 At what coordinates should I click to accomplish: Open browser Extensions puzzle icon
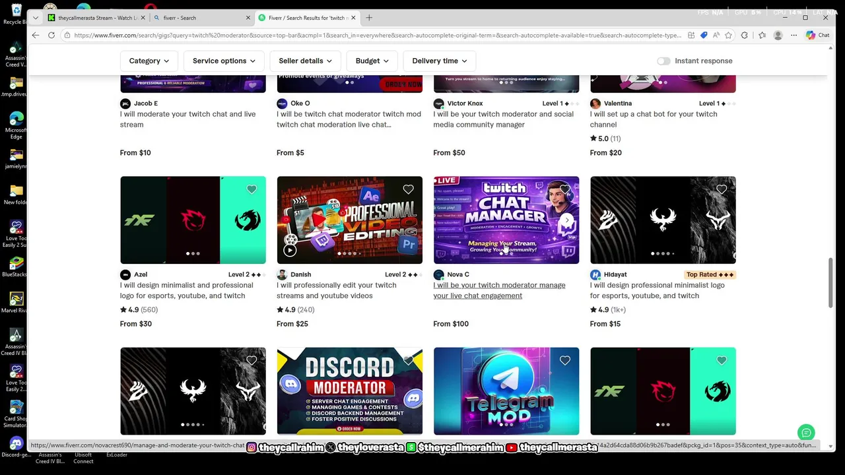point(745,35)
